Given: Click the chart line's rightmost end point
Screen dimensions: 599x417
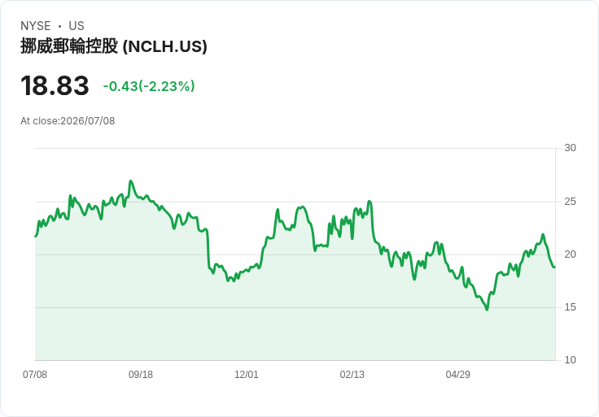Looking at the screenshot, I should coord(555,267).
